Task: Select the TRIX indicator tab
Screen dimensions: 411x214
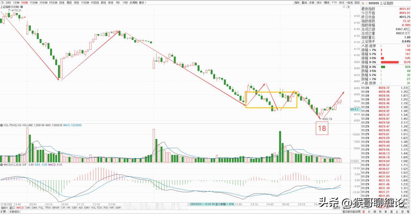Action: click(48, 208)
